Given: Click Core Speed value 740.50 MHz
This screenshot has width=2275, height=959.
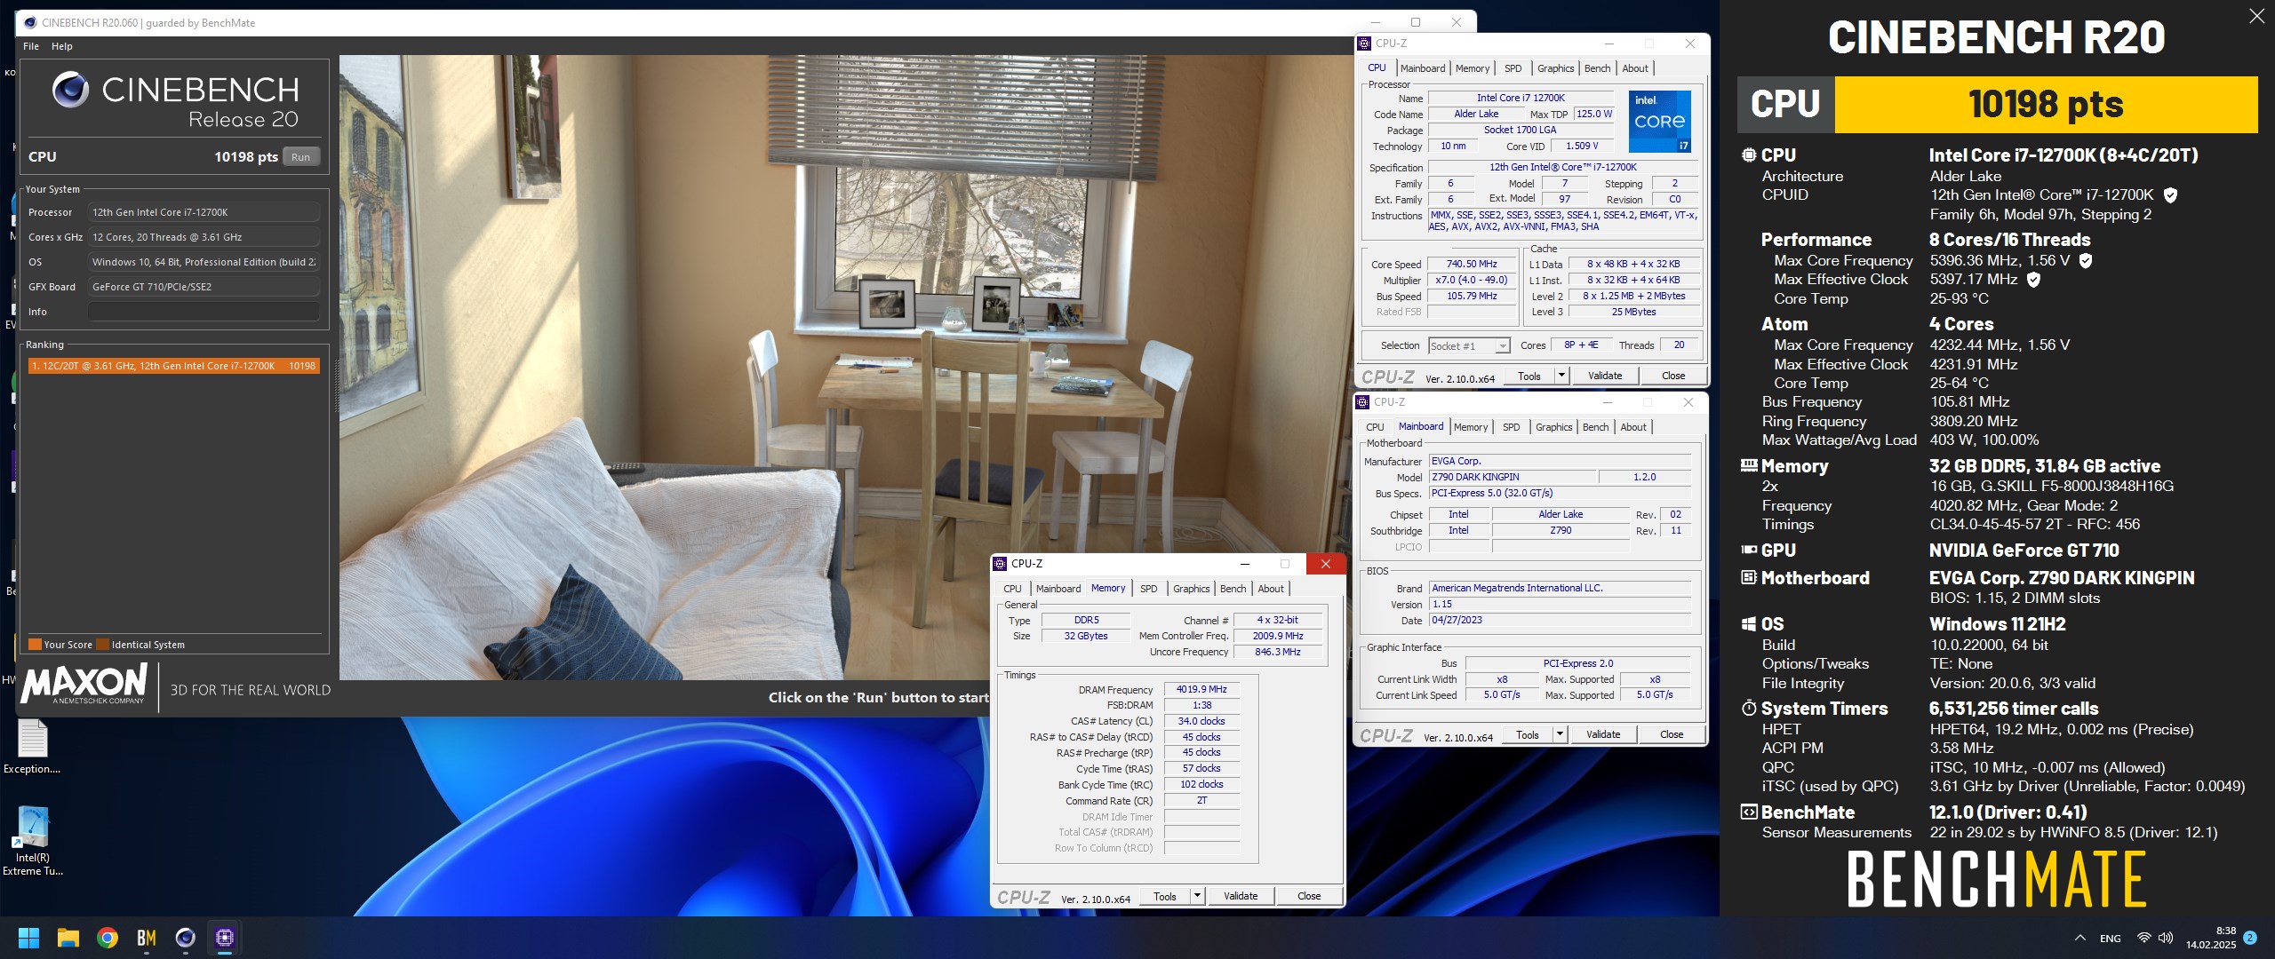Looking at the screenshot, I should [1472, 265].
